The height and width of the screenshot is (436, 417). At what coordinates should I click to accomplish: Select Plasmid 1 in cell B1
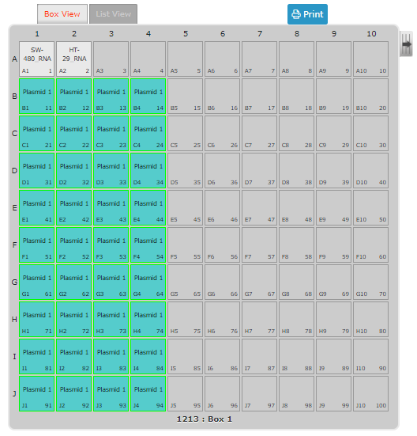(37, 97)
